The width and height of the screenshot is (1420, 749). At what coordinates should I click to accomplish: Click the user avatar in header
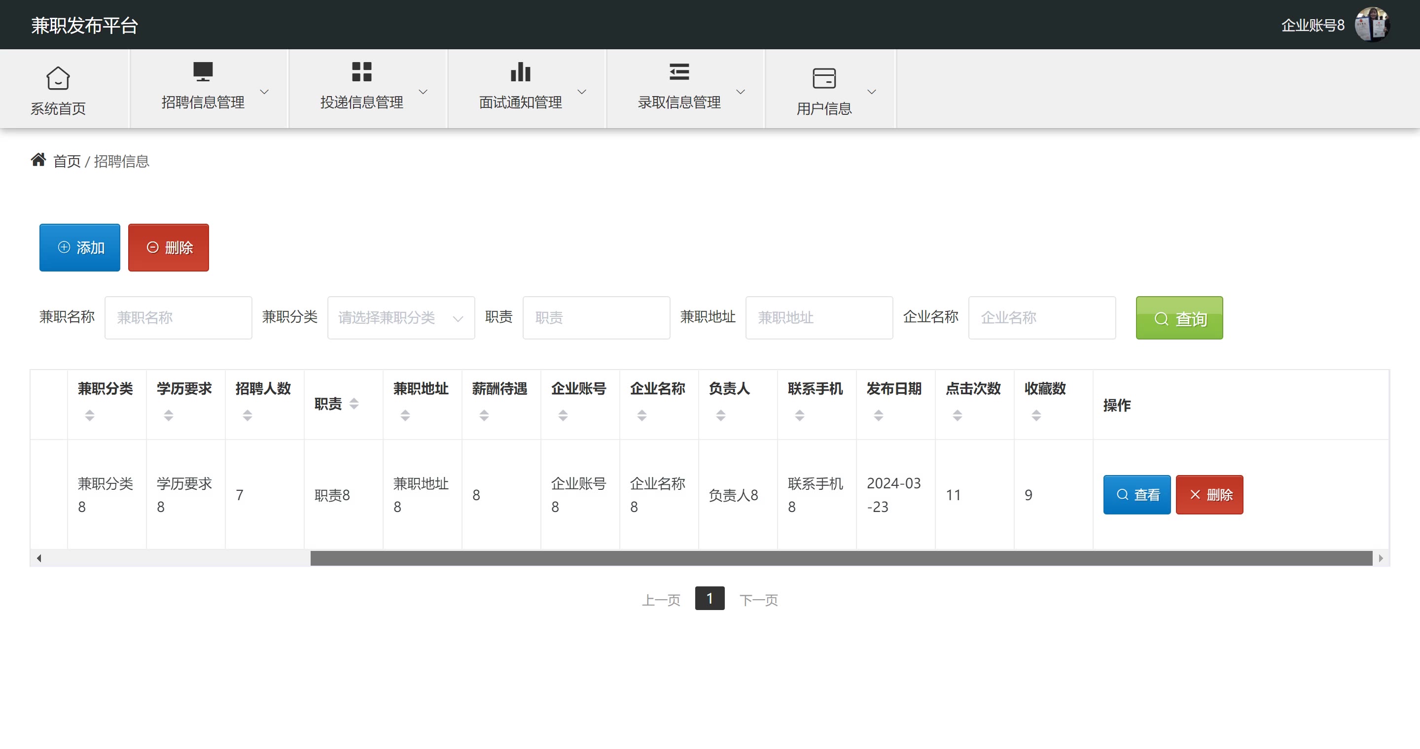(1372, 24)
